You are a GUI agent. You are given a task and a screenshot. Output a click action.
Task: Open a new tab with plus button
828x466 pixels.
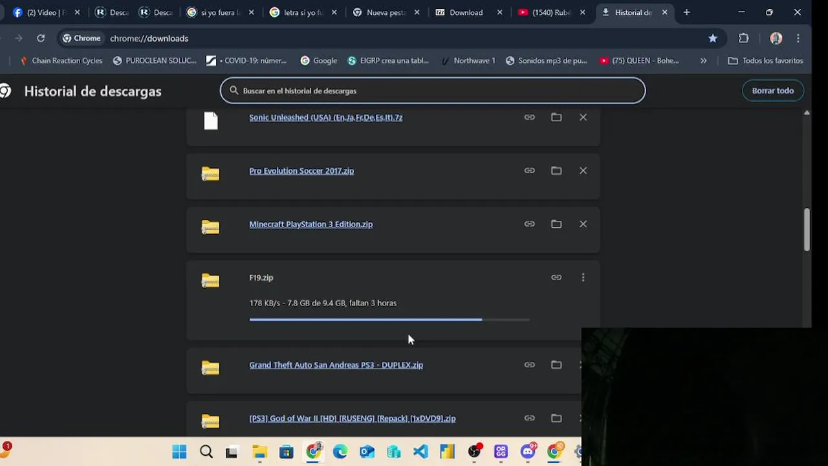pyautogui.click(x=686, y=12)
